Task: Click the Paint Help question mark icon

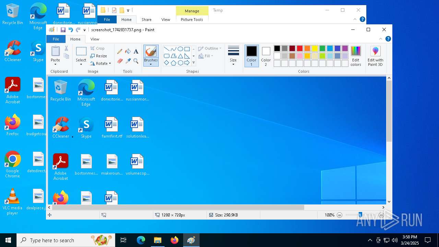Action: click(388, 39)
